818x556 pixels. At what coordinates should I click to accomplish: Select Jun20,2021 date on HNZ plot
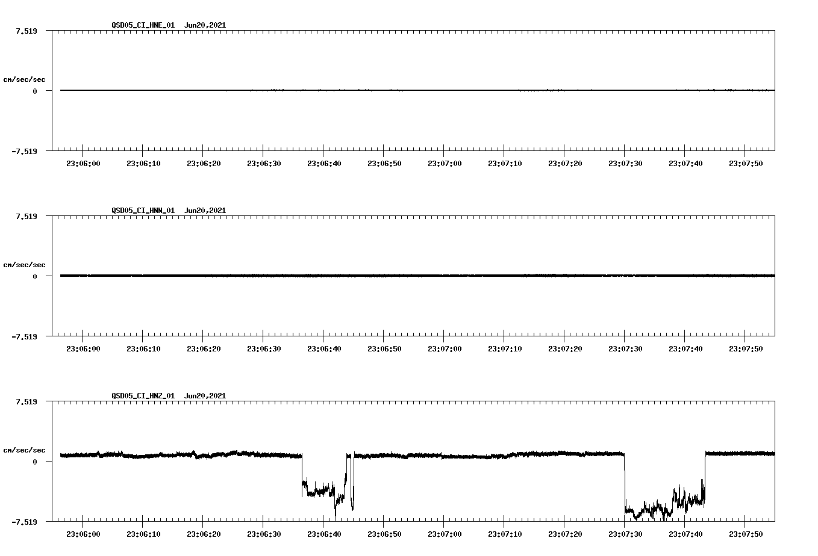[x=205, y=396]
